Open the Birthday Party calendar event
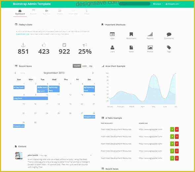Image resolution: width=195 pixels, height=172 pixels. pyautogui.click(x=54, y=89)
